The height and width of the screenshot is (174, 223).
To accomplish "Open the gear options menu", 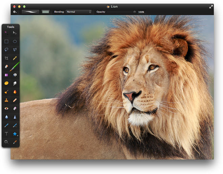I will coord(15,12).
